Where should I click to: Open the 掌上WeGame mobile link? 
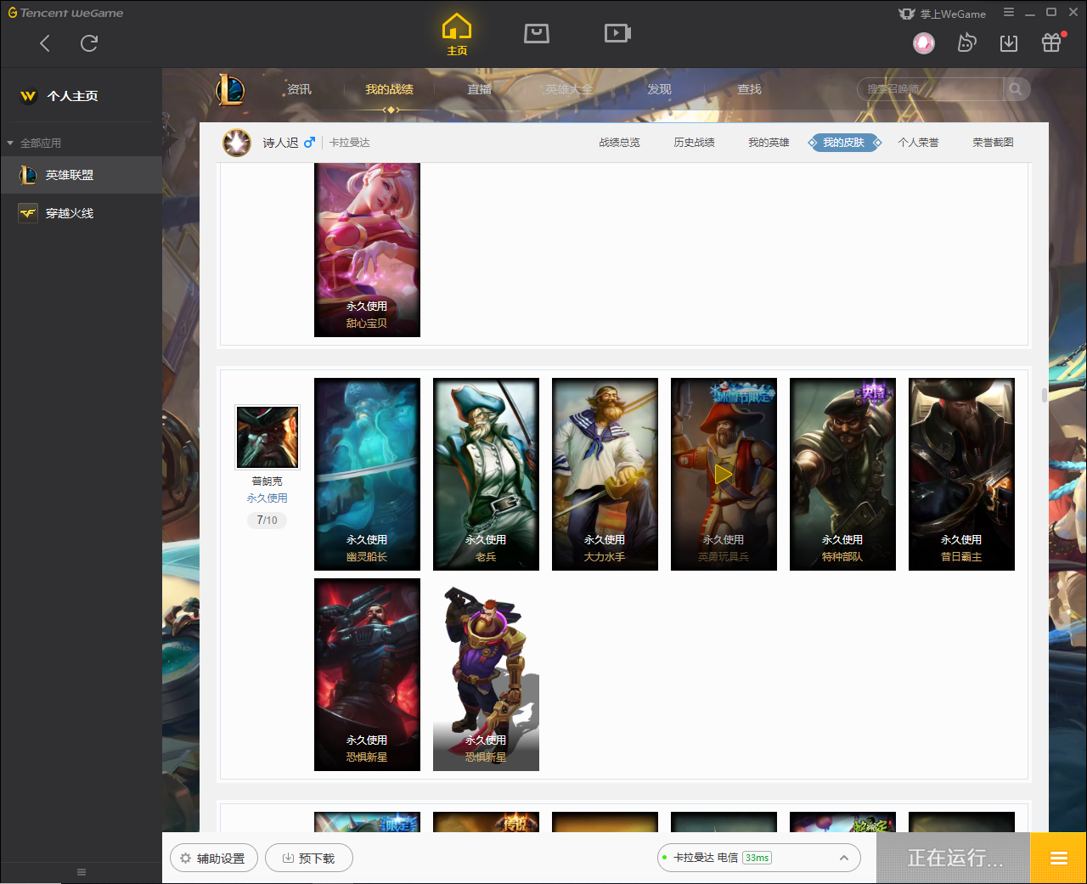click(943, 14)
